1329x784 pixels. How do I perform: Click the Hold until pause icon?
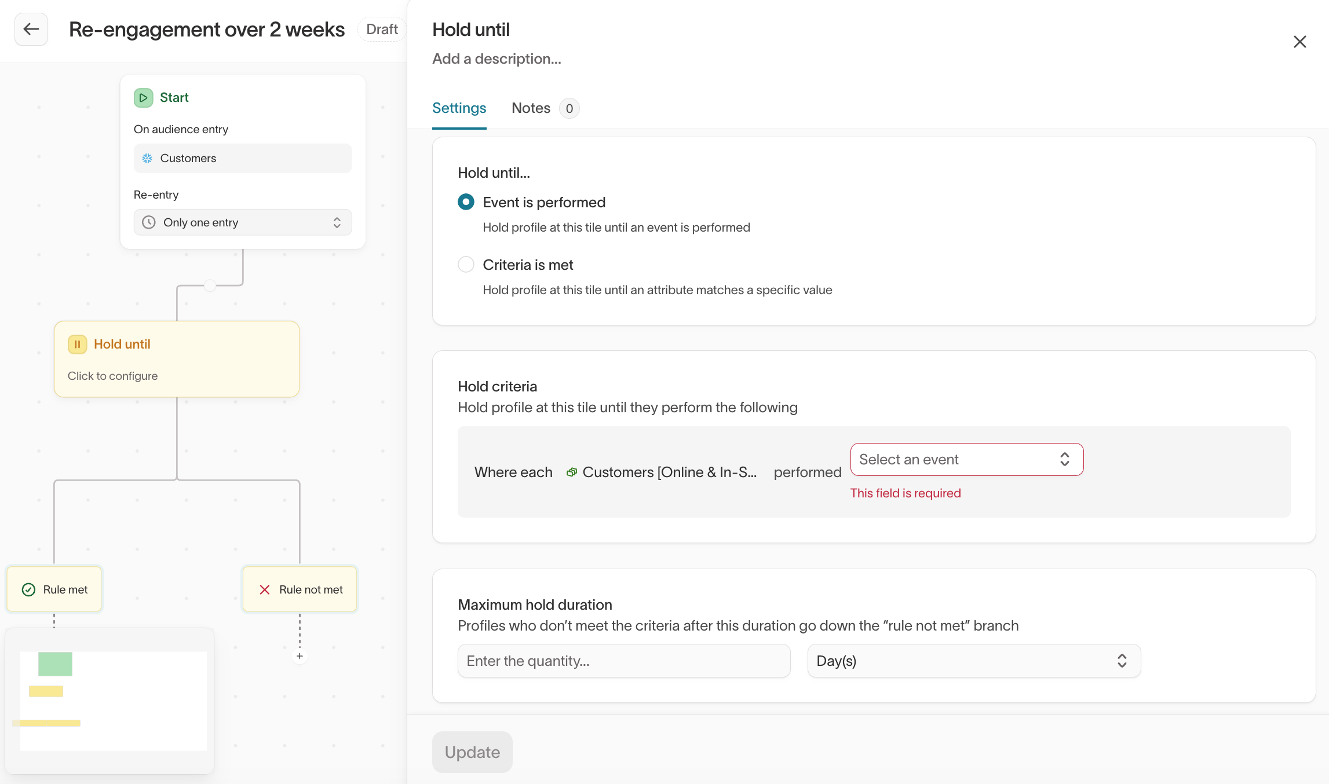click(x=77, y=344)
